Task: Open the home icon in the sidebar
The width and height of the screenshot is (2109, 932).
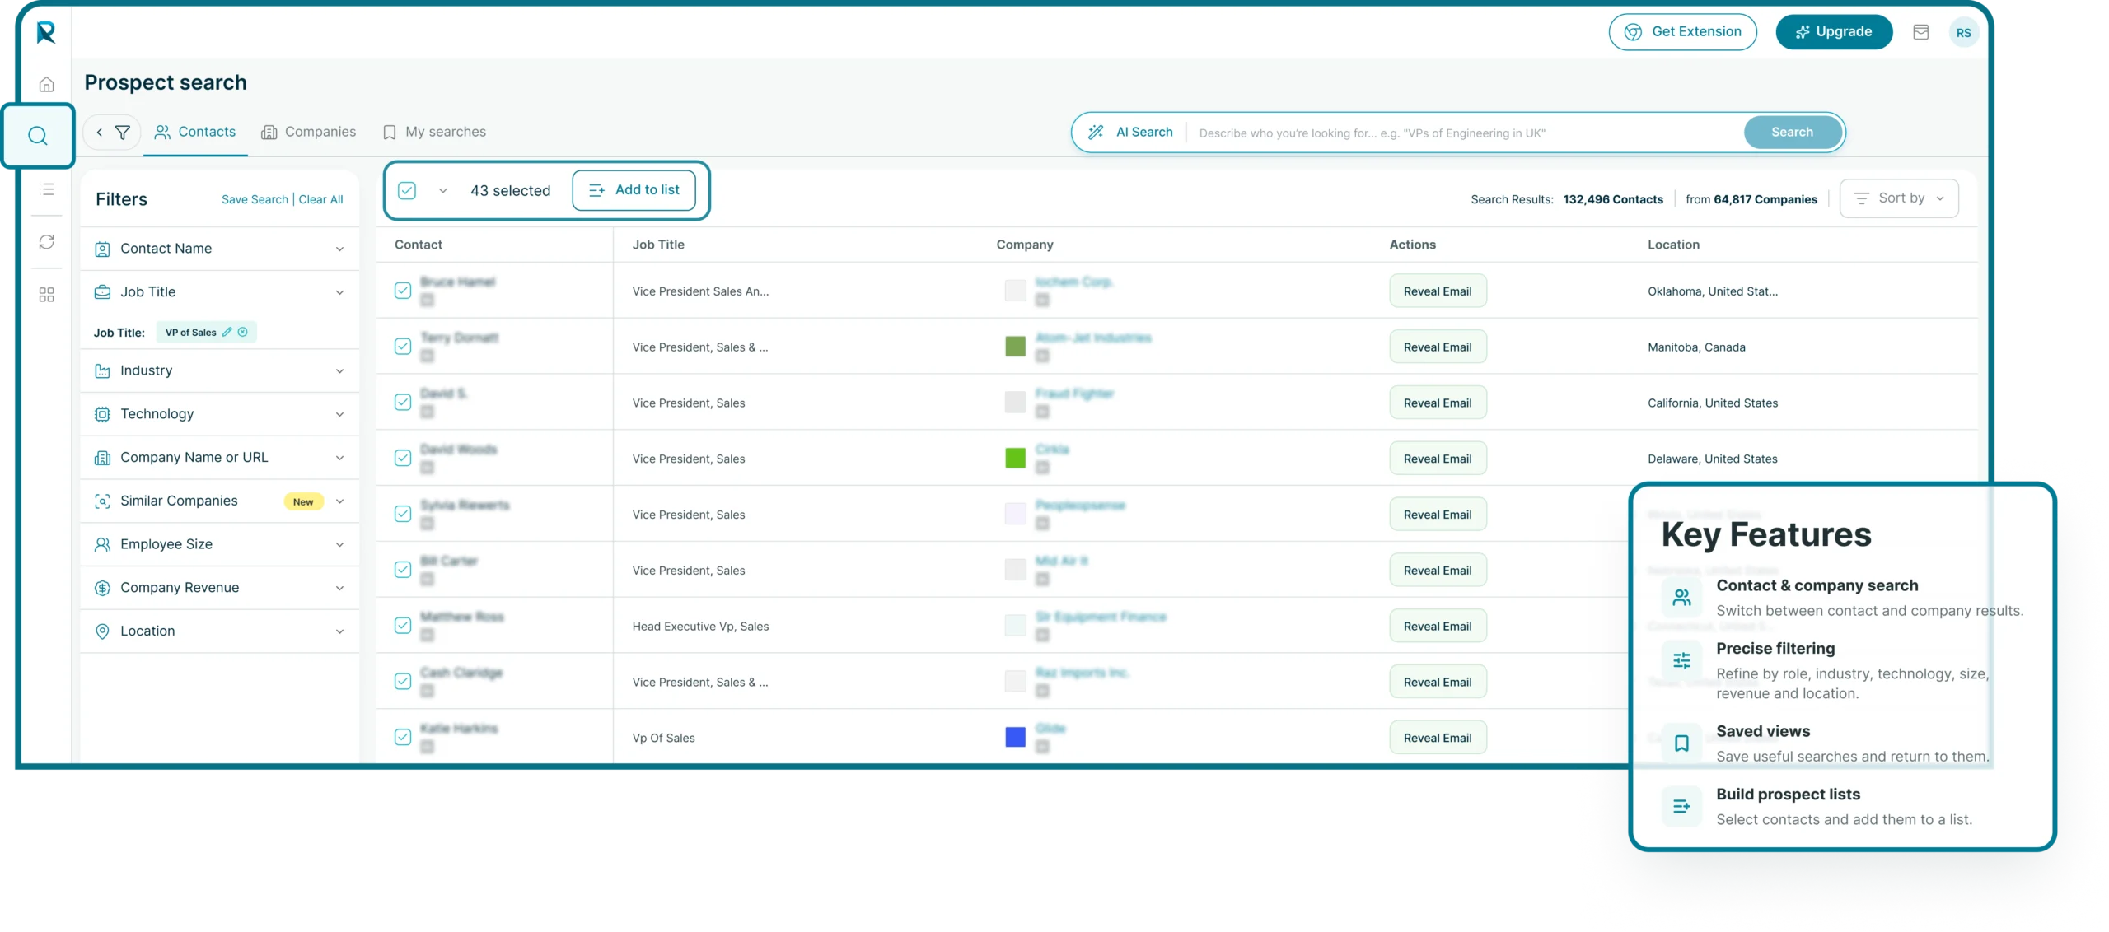Action: (47, 84)
